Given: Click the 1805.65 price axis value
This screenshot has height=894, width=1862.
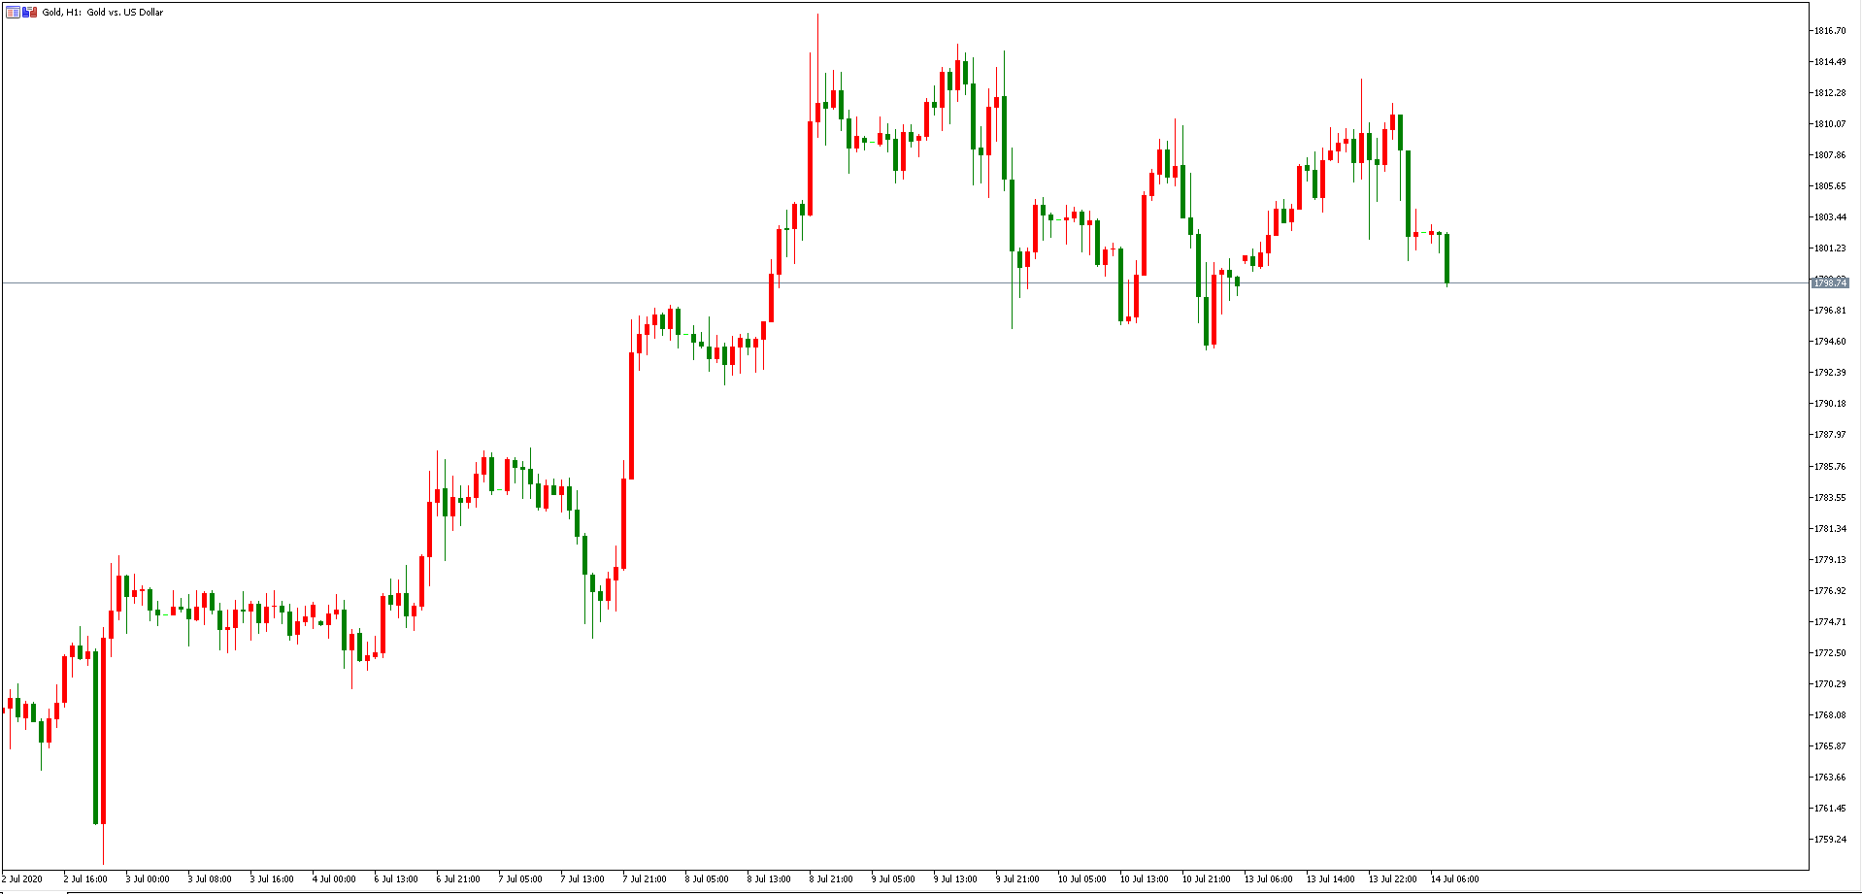Looking at the screenshot, I should tap(1830, 186).
